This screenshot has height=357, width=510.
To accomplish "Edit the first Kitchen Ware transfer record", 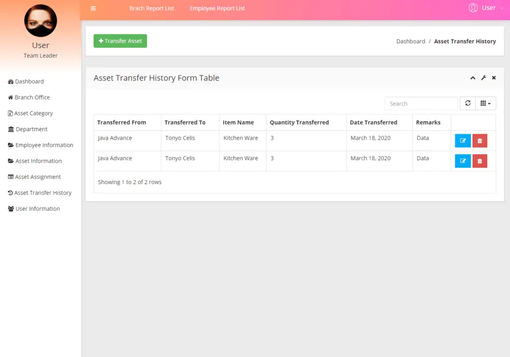I will [462, 140].
